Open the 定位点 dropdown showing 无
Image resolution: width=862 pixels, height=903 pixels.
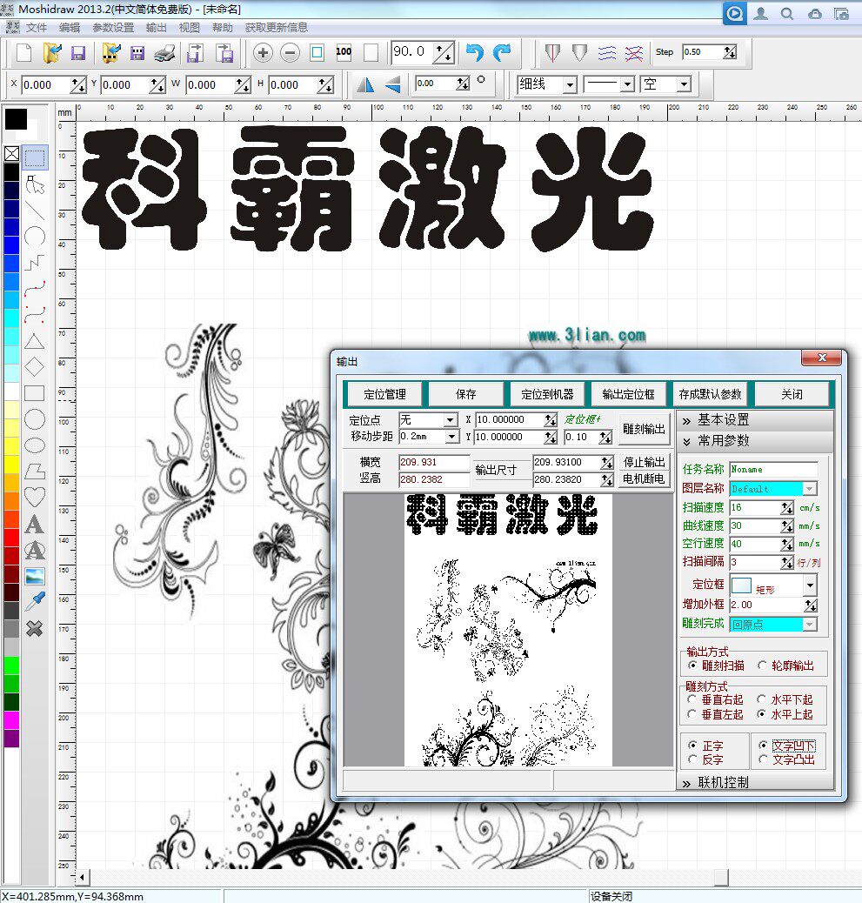click(429, 420)
